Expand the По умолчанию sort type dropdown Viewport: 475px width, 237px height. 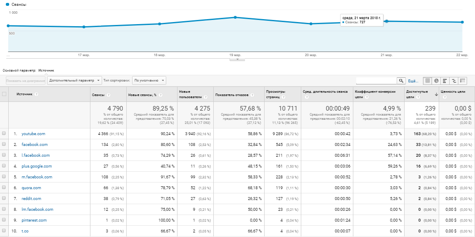pos(149,80)
